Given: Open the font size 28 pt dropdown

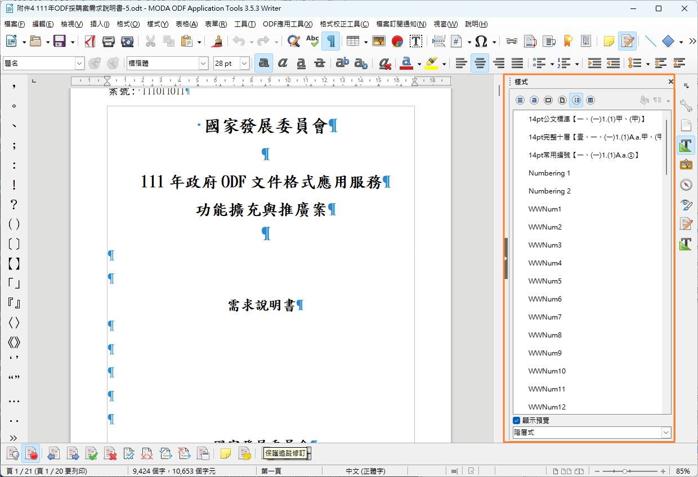Looking at the screenshot, I should [x=244, y=64].
